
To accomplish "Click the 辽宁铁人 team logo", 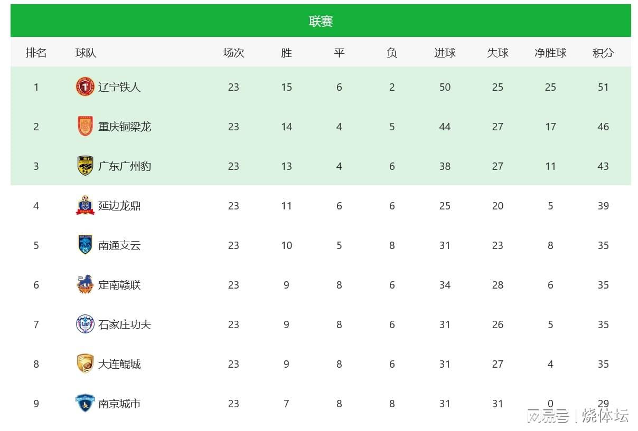I will (x=85, y=87).
